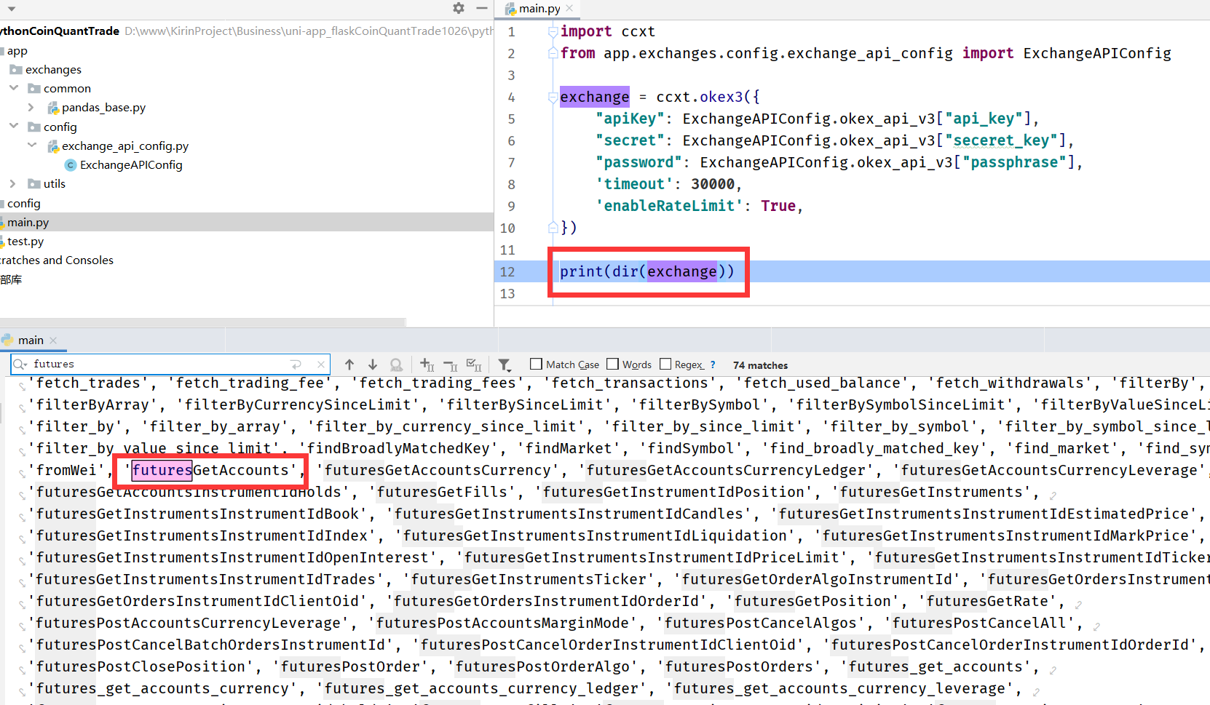
Task: Click the next occurrence down arrow
Action: (x=373, y=365)
